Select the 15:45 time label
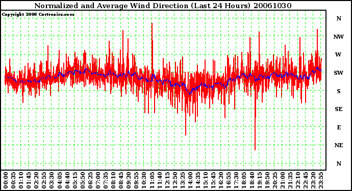352x191 pixels. click(213, 180)
